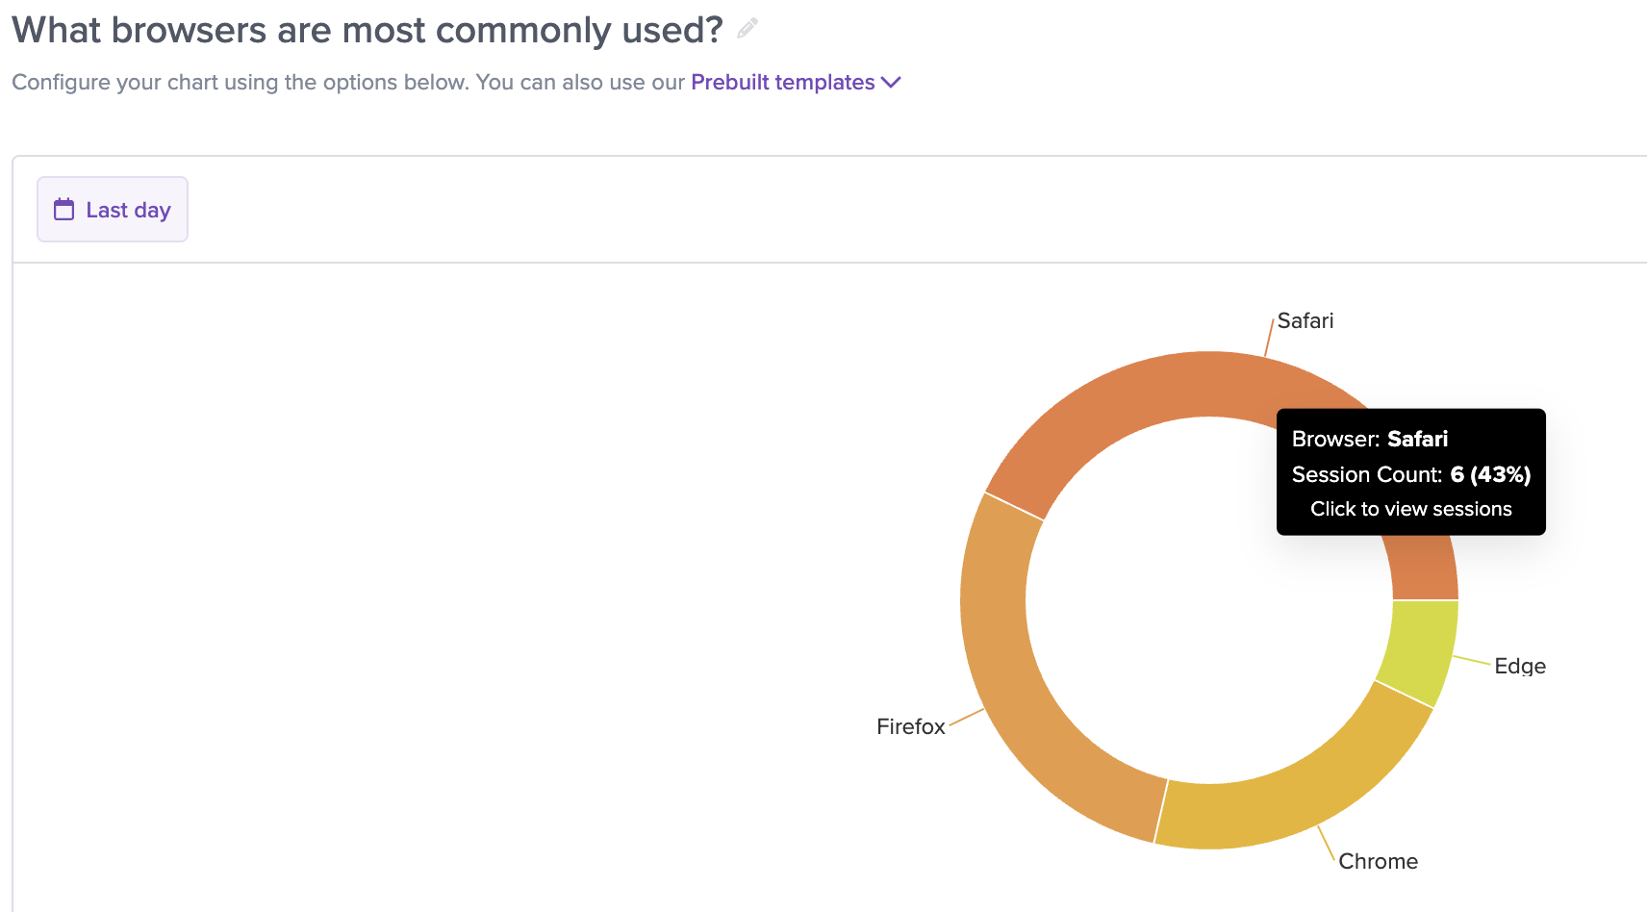
Task: Click the 'Browser: Safari' line in tooltip
Action: point(1370,440)
